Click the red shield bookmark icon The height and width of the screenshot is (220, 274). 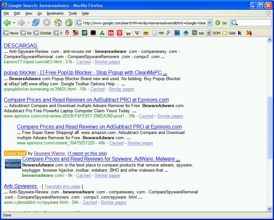point(67,33)
